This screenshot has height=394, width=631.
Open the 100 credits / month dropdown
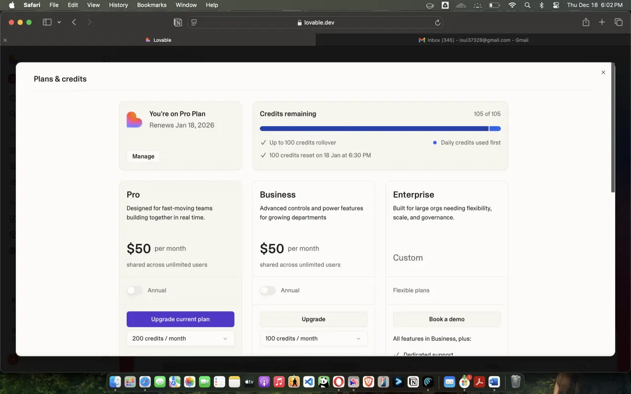pos(314,338)
